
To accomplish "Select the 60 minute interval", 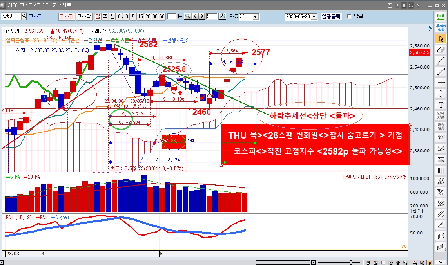I will click(162, 16).
